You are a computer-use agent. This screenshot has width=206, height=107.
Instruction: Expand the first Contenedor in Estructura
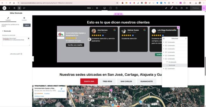click(x=164, y=42)
